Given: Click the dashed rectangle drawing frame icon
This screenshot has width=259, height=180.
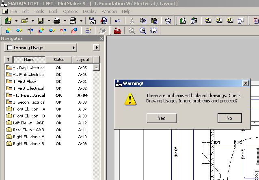Looking at the screenshot, I should pos(88,30).
